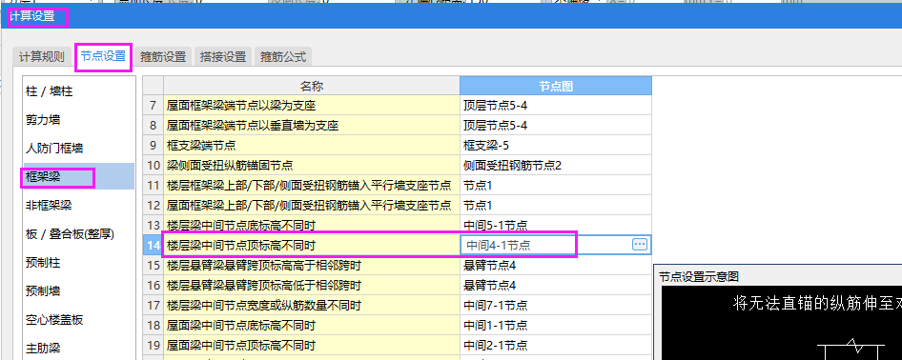Select row 楼层梁中间节点宽度或纵筋数量不同时
The width and height of the screenshot is (902, 360).
pyautogui.click(x=312, y=305)
